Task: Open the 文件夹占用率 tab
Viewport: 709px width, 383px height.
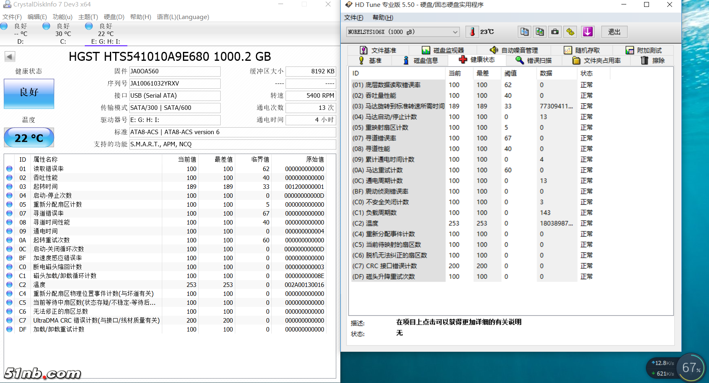Action: pyautogui.click(x=596, y=60)
